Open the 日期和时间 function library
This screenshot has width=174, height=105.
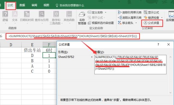tap(27, 17)
